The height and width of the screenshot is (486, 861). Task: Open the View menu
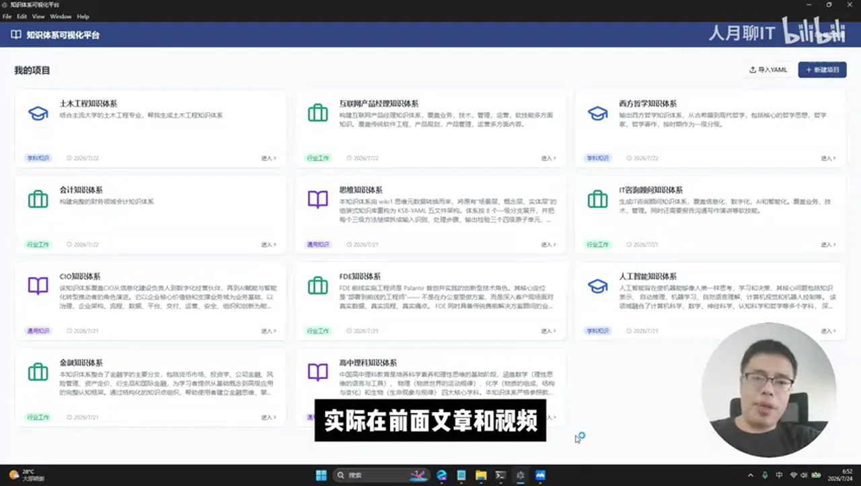pos(38,16)
